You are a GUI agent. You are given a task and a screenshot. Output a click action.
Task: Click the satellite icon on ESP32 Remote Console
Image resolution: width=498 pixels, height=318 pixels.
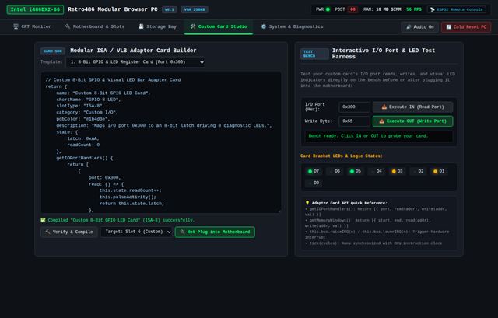tap(433, 9)
